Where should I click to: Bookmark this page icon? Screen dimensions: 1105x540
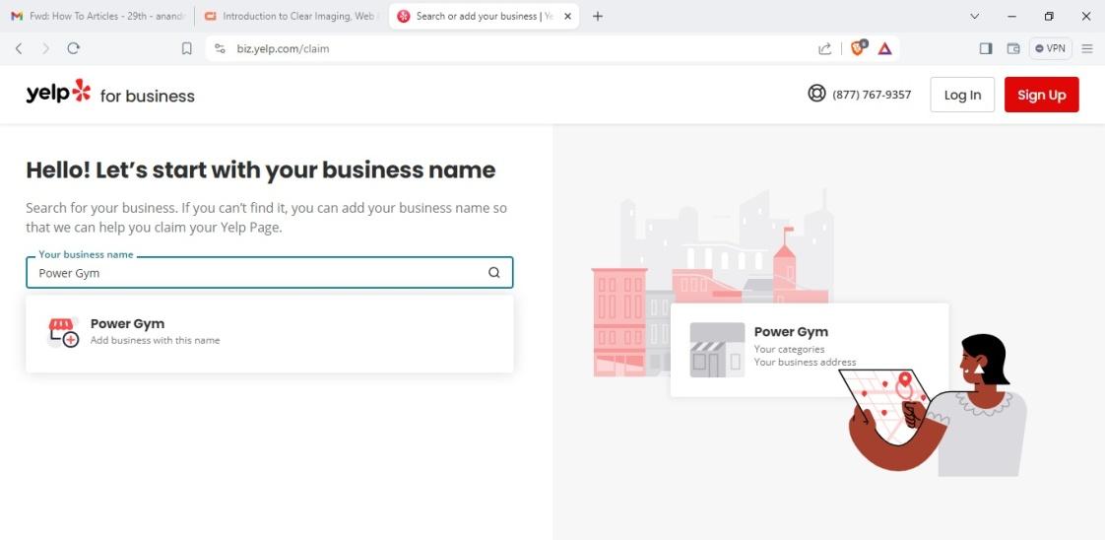point(187,48)
